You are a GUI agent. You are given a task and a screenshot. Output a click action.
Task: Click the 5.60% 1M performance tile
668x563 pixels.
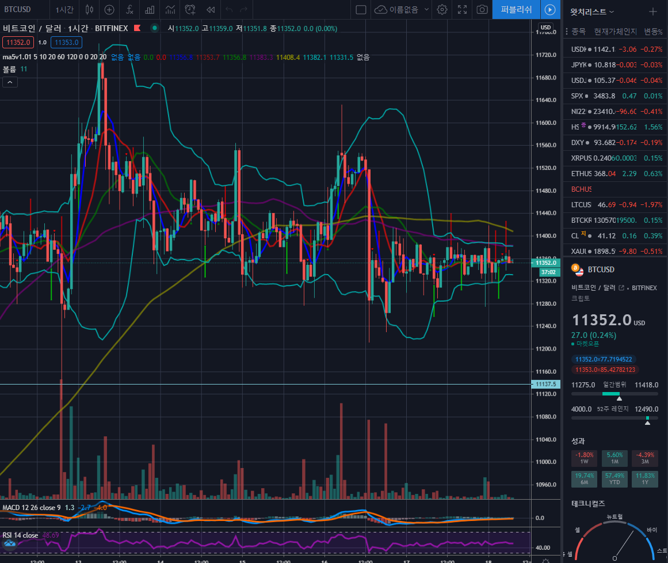[x=614, y=458]
